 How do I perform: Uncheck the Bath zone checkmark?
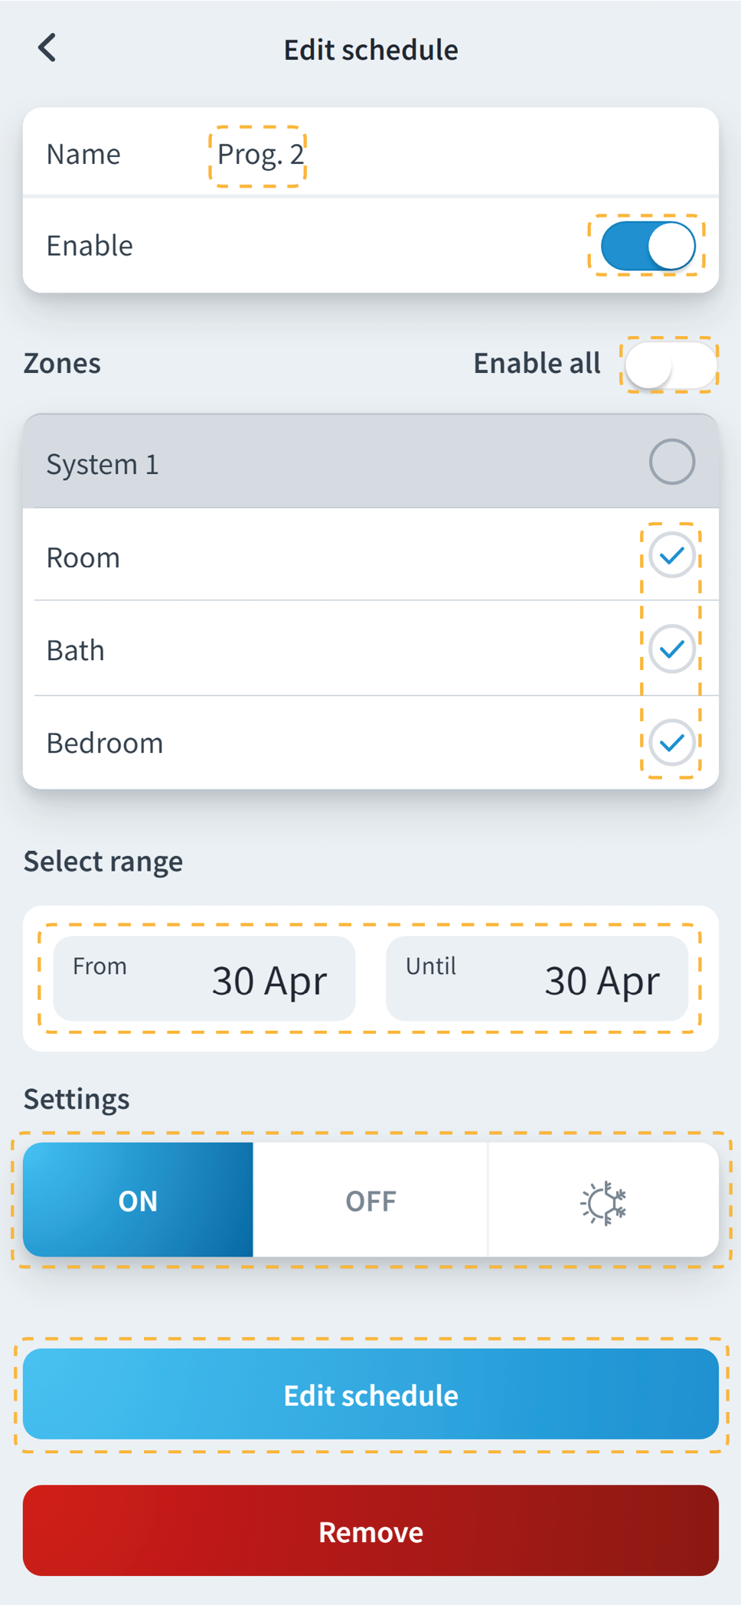[x=671, y=649]
